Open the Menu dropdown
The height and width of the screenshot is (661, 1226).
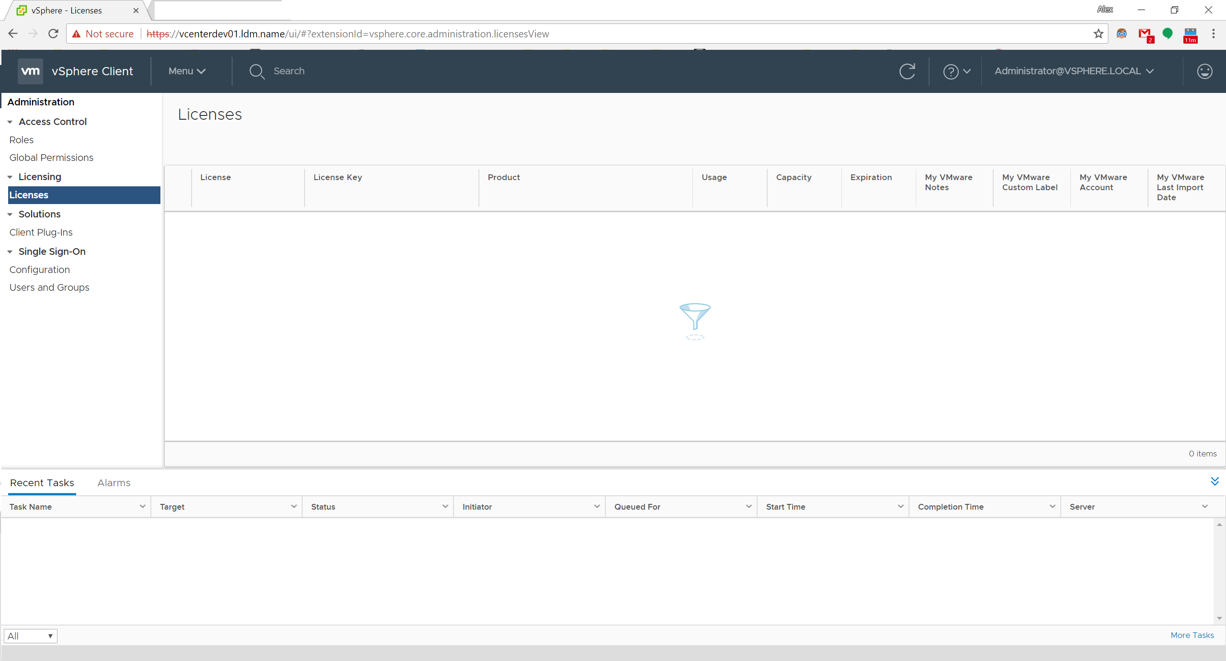point(186,71)
